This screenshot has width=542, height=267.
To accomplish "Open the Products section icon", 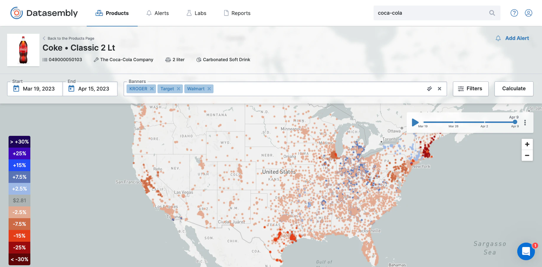I will click(x=98, y=13).
